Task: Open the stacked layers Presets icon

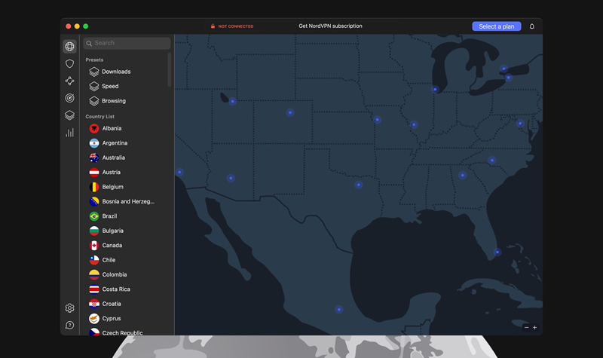Action: tap(69, 115)
